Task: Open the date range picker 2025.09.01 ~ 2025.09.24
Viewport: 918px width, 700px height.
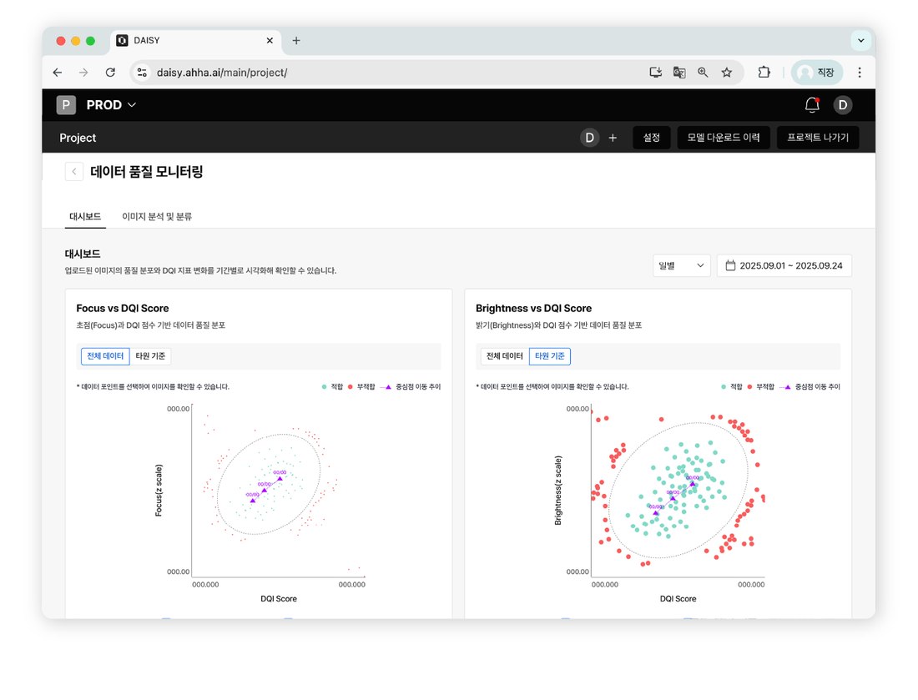Action: pyautogui.click(x=784, y=265)
